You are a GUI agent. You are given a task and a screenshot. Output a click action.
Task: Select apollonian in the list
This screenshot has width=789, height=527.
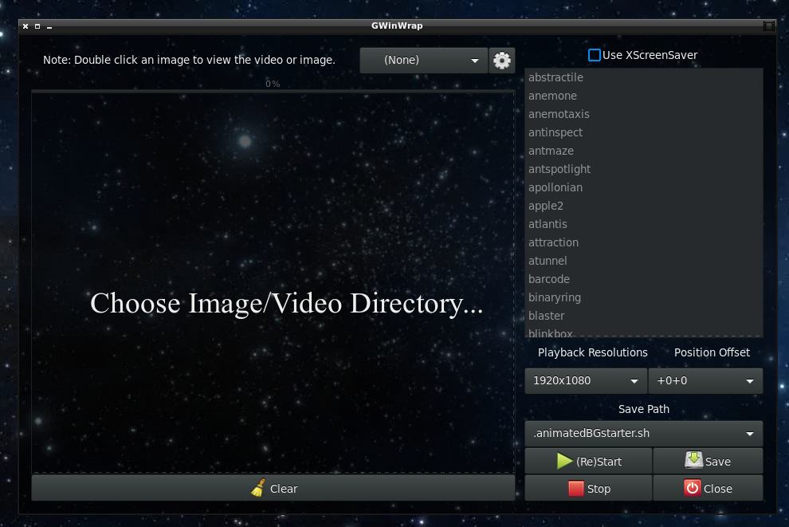pyautogui.click(x=644, y=187)
